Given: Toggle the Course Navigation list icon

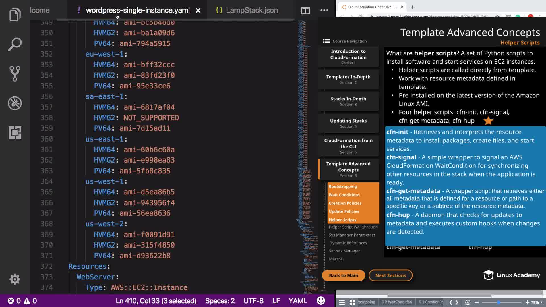Looking at the screenshot, I should [326, 41].
